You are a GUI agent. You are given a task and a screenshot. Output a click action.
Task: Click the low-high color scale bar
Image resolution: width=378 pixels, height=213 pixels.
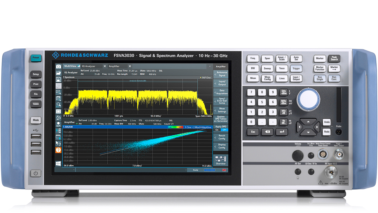tap(175, 127)
